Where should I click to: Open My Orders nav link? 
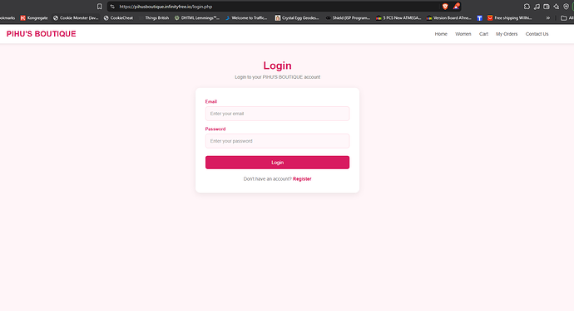[507, 34]
